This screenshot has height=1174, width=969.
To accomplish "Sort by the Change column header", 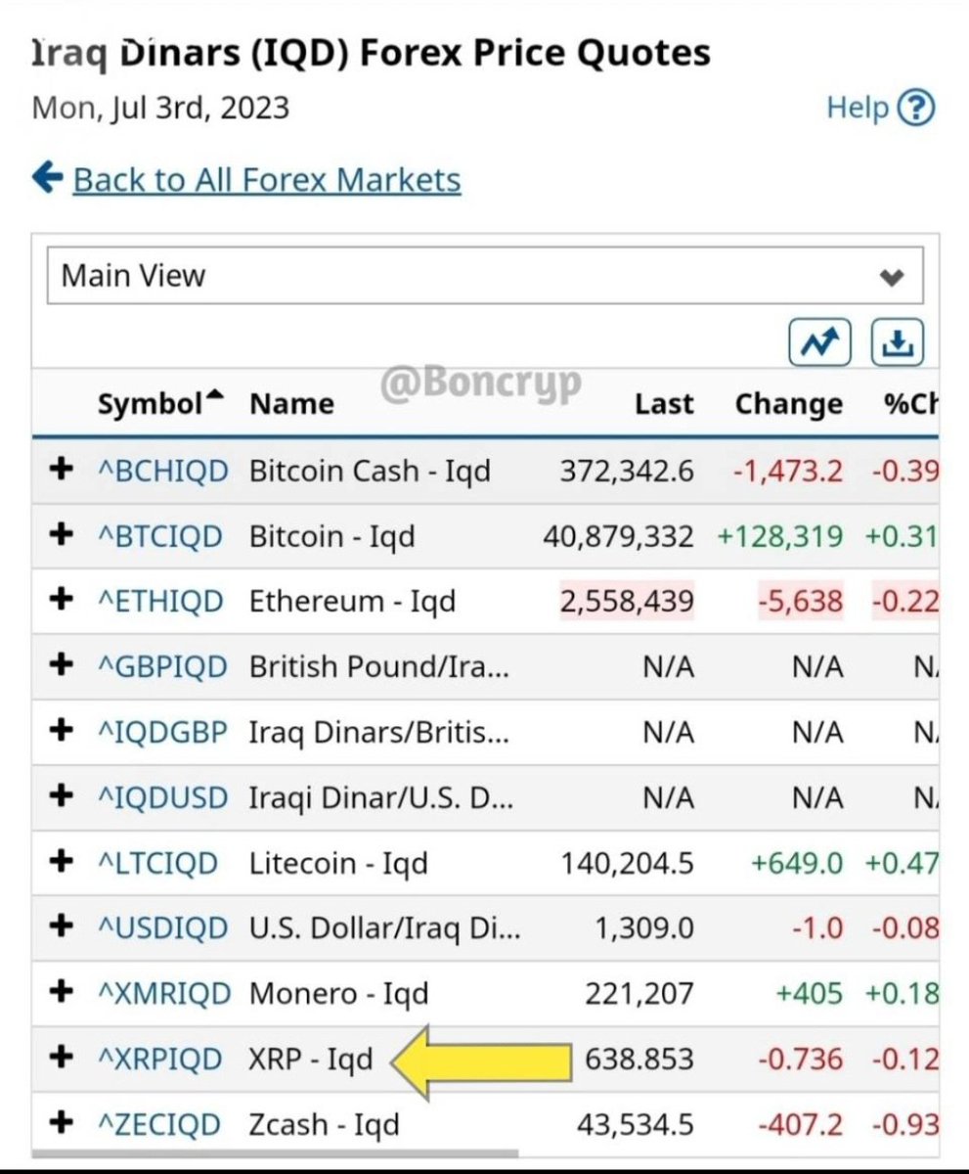I will coord(788,403).
